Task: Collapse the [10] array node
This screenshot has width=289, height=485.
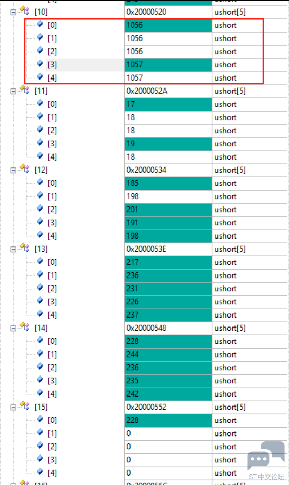Action: pyautogui.click(x=13, y=12)
